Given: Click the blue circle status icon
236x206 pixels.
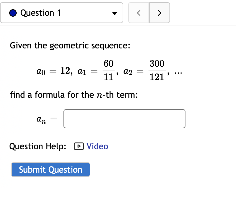Looking at the screenshot, I should (x=13, y=13).
